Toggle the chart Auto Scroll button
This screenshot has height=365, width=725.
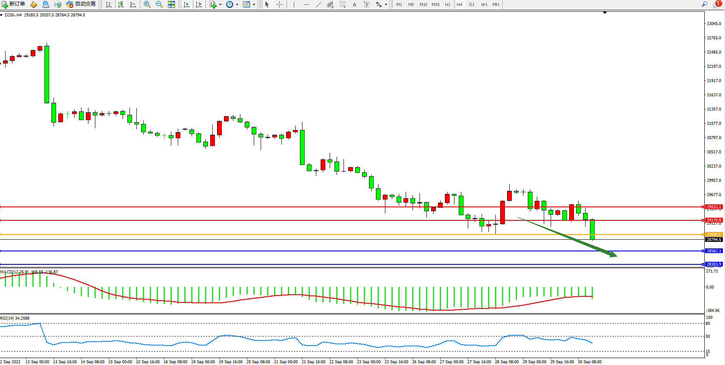(186, 4)
